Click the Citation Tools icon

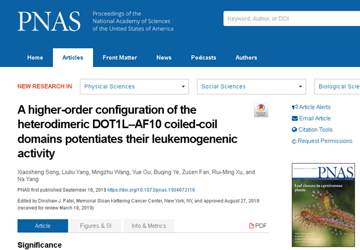pyautogui.click(x=295, y=130)
